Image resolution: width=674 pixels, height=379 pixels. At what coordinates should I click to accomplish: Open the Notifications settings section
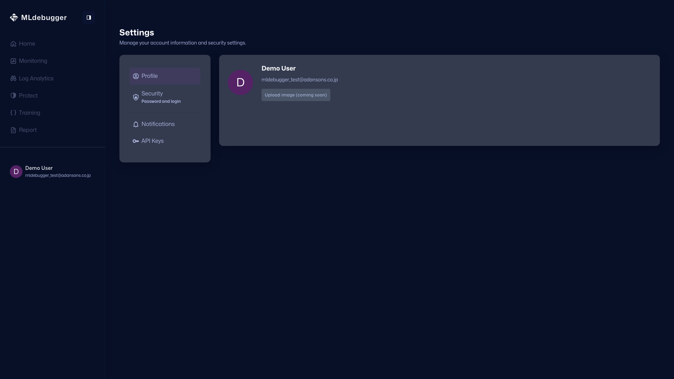158,124
